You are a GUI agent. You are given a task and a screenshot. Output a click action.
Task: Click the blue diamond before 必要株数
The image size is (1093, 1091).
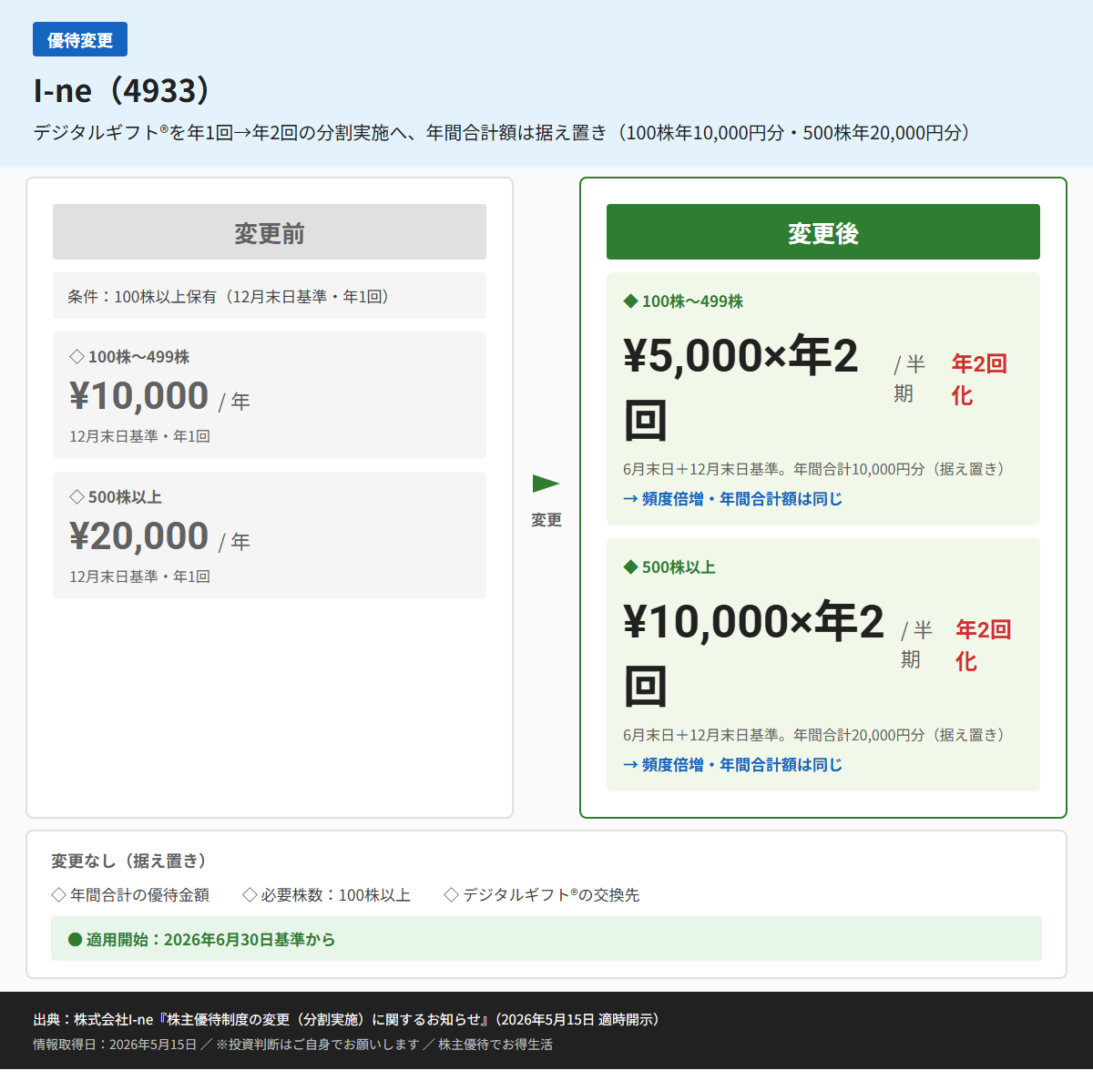(250, 895)
